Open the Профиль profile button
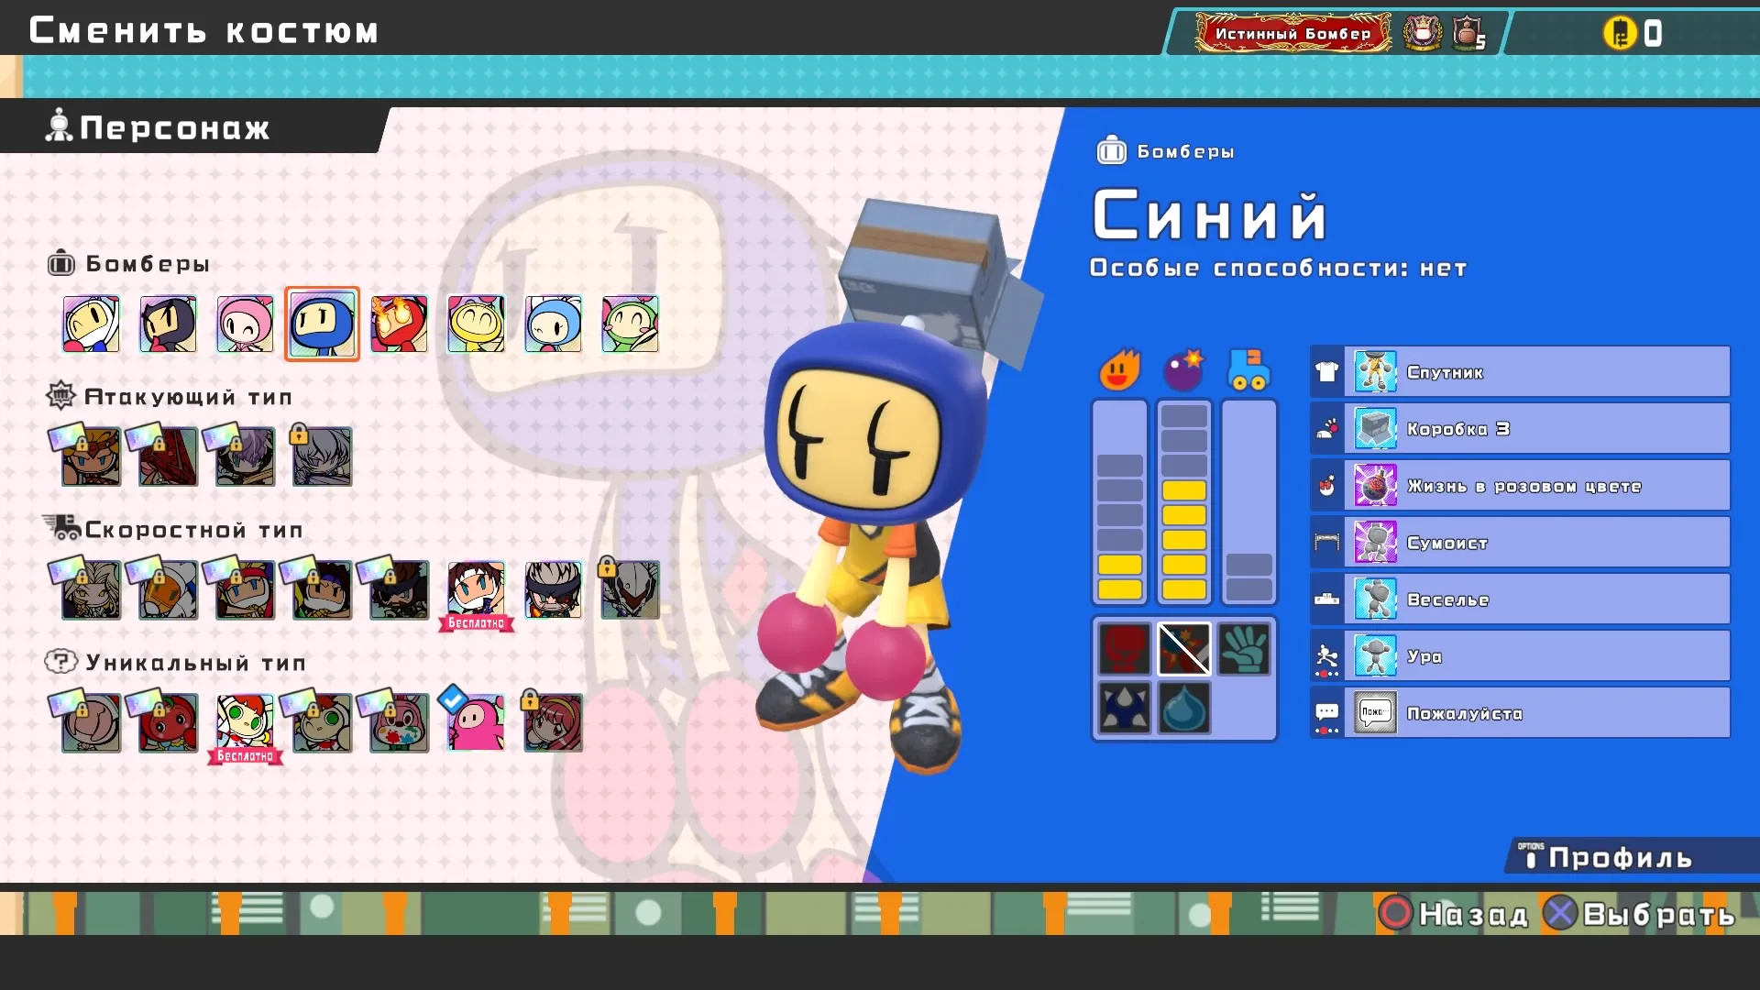The width and height of the screenshot is (1760, 990). coord(1618,857)
